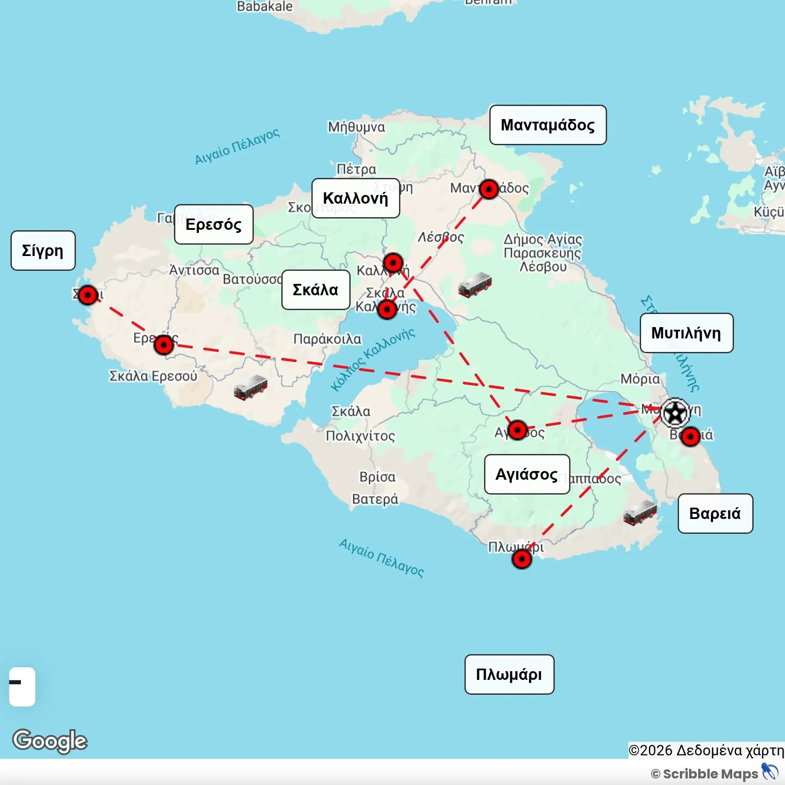Click the red marker at Plomari
This screenshot has width=785, height=785.
pos(522,559)
